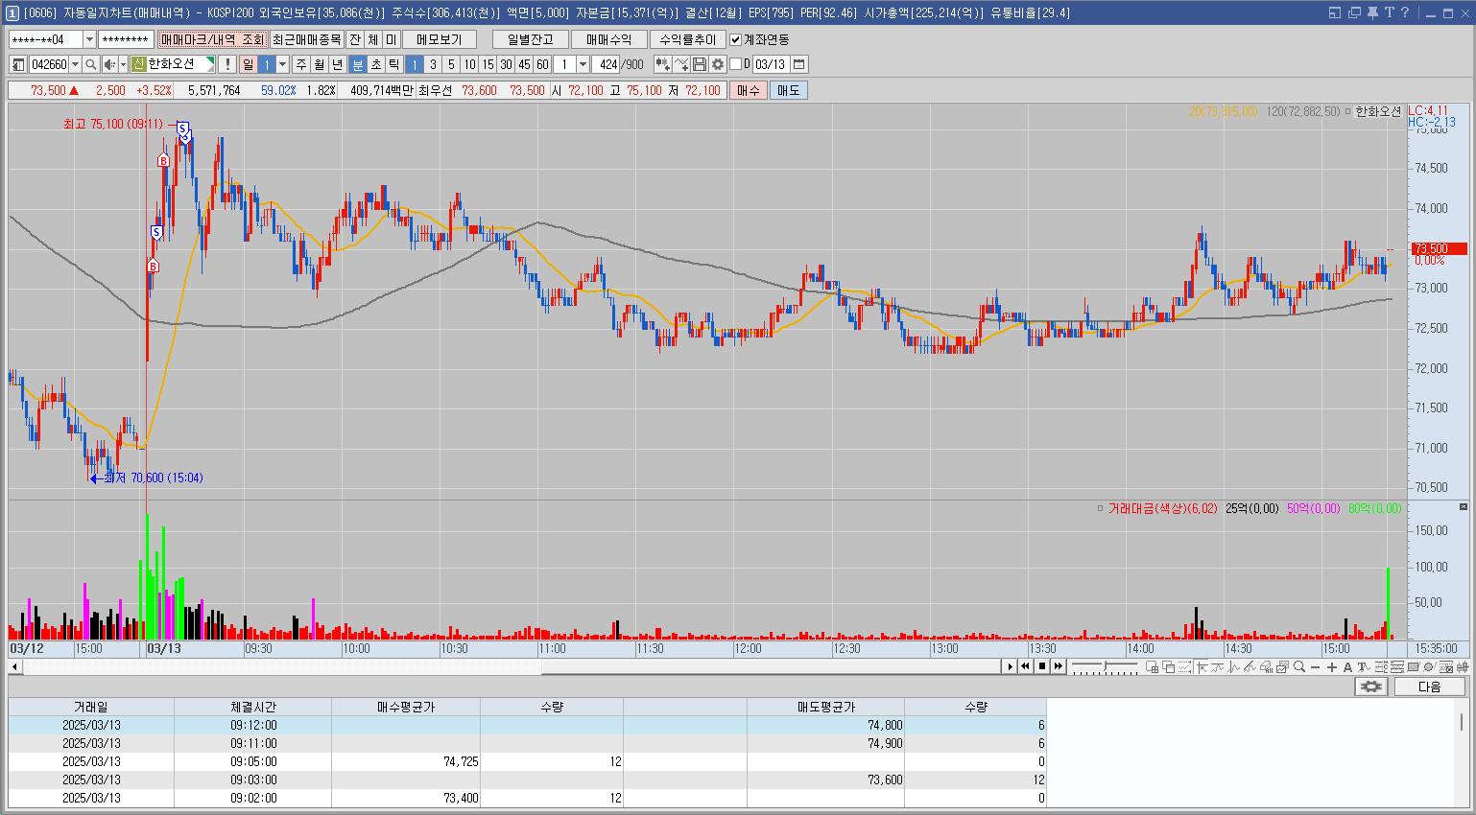The image size is (1476, 815).
Task: Select the 60-minute interval tab
Action: [542, 64]
